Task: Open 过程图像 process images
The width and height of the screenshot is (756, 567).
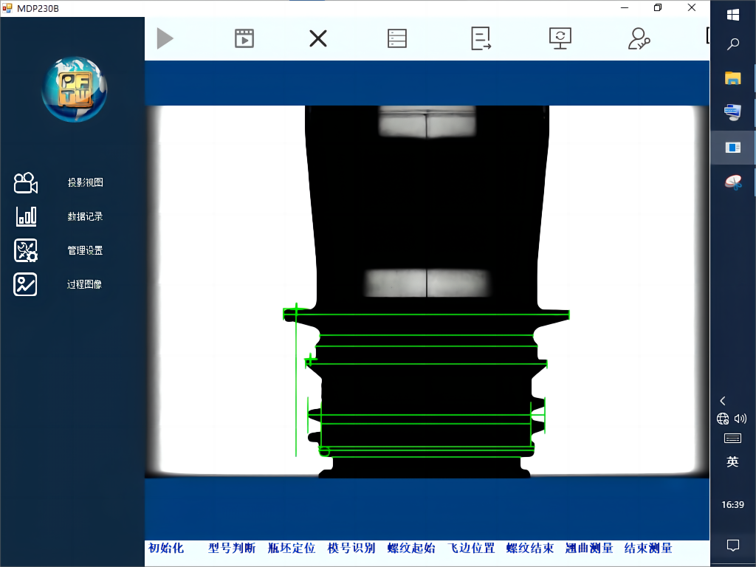Action: (x=85, y=284)
